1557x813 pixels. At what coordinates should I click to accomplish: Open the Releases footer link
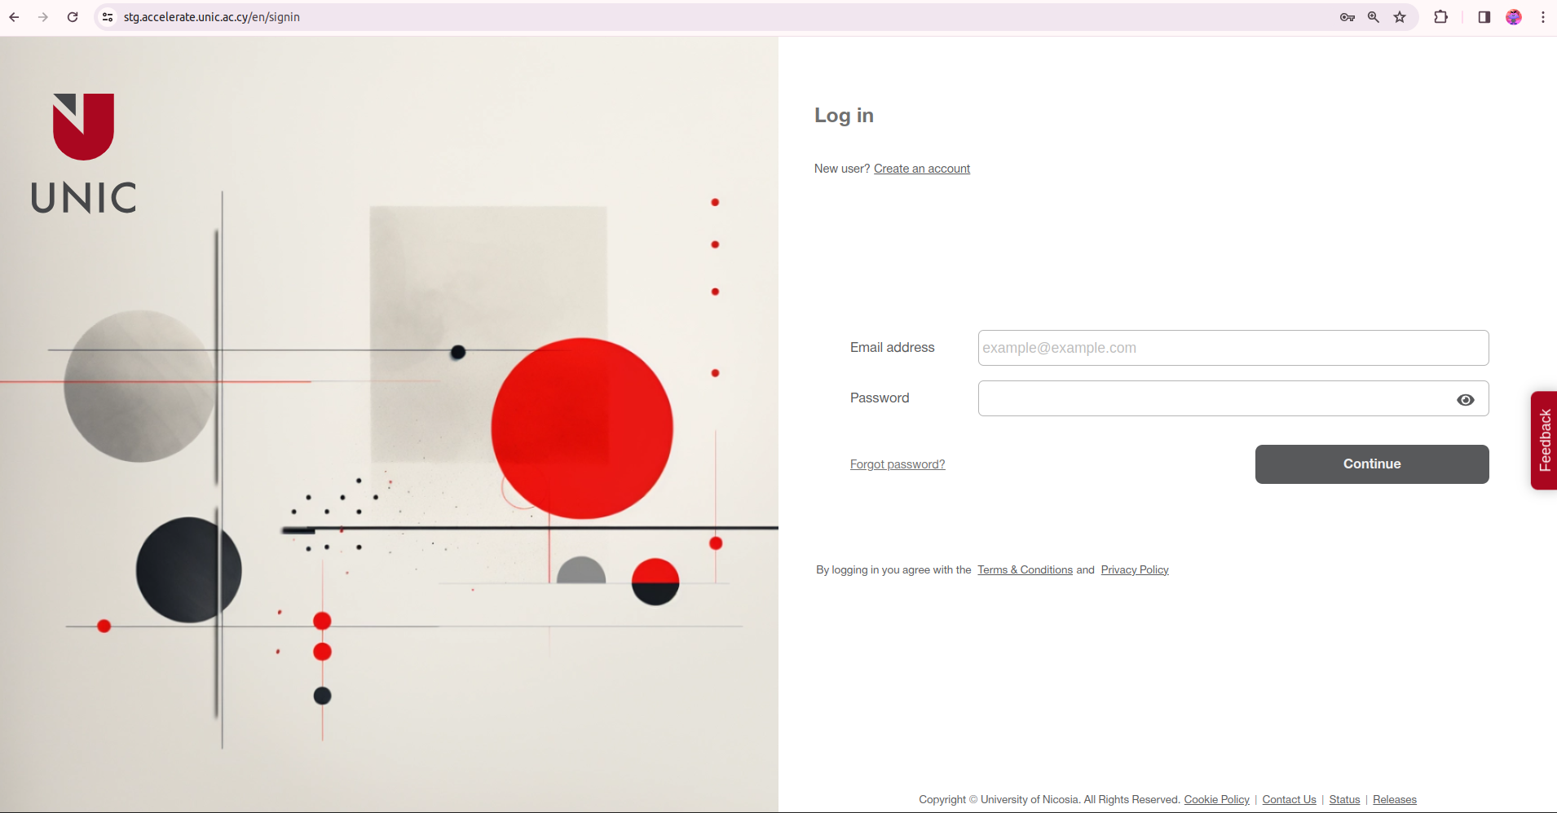click(x=1395, y=799)
